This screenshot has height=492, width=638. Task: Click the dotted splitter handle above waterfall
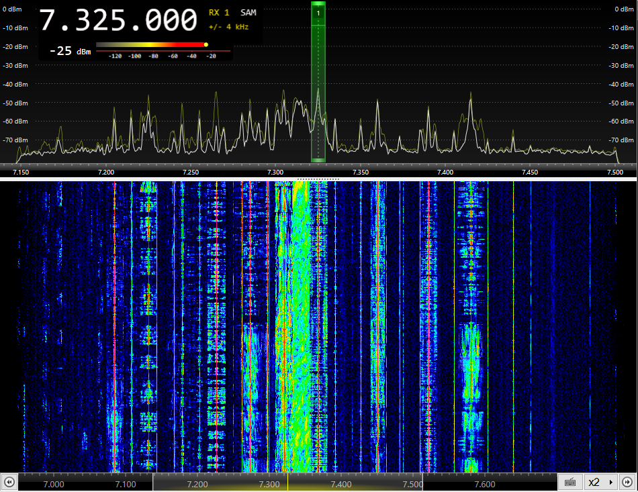pyautogui.click(x=318, y=179)
